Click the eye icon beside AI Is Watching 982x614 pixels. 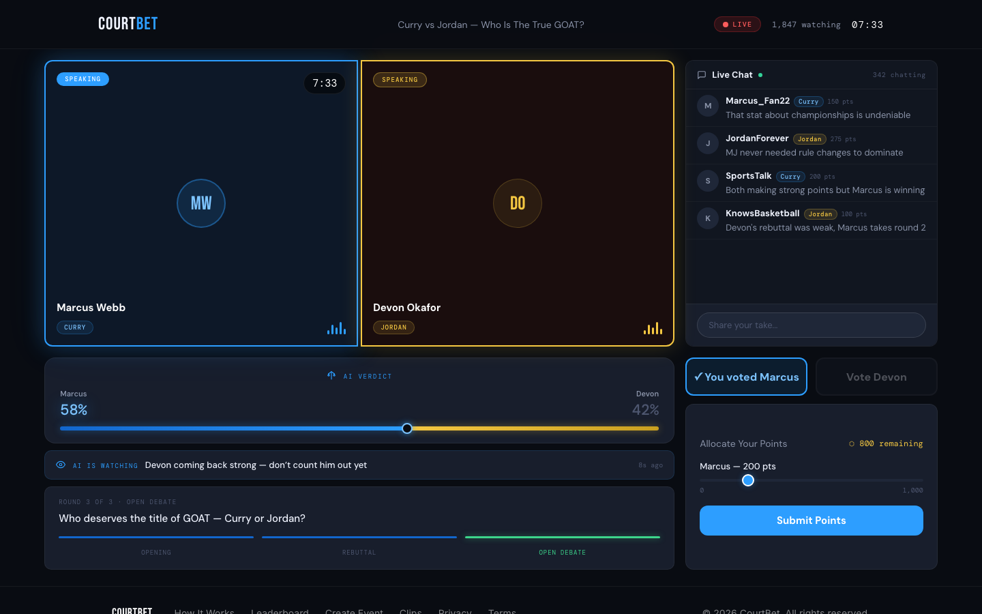(x=61, y=465)
